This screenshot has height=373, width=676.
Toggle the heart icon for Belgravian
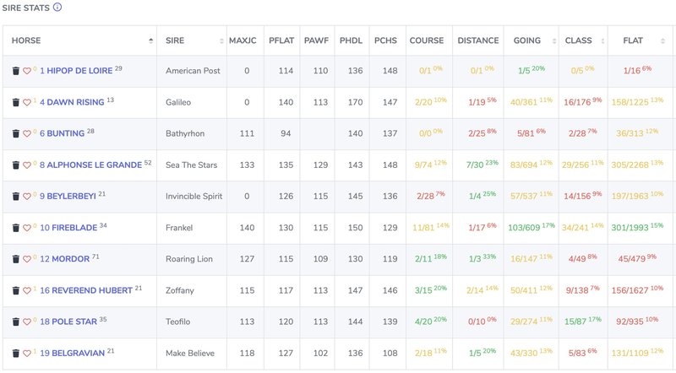click(x=26, y=354)
